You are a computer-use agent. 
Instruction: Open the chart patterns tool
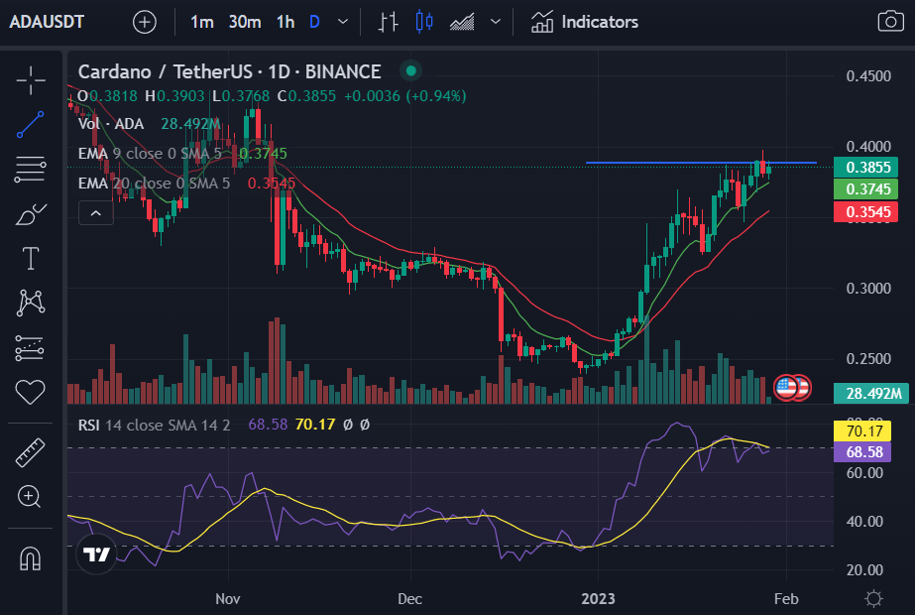pyautogui.click(x=31, y=303)
